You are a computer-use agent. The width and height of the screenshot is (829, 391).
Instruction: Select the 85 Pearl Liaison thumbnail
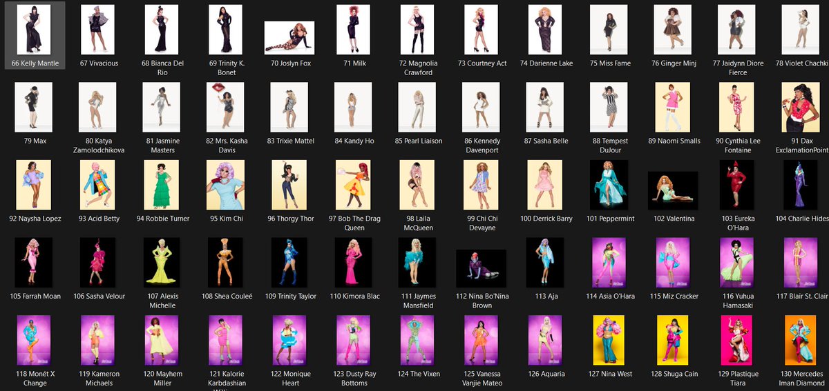click(417, 107)
